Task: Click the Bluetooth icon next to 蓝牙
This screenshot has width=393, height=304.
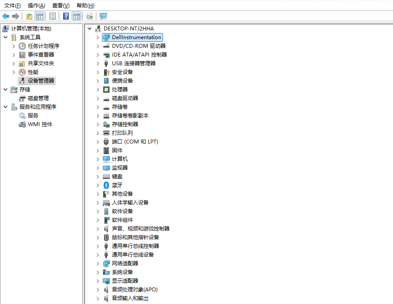Action: click(x=106, y=185)
